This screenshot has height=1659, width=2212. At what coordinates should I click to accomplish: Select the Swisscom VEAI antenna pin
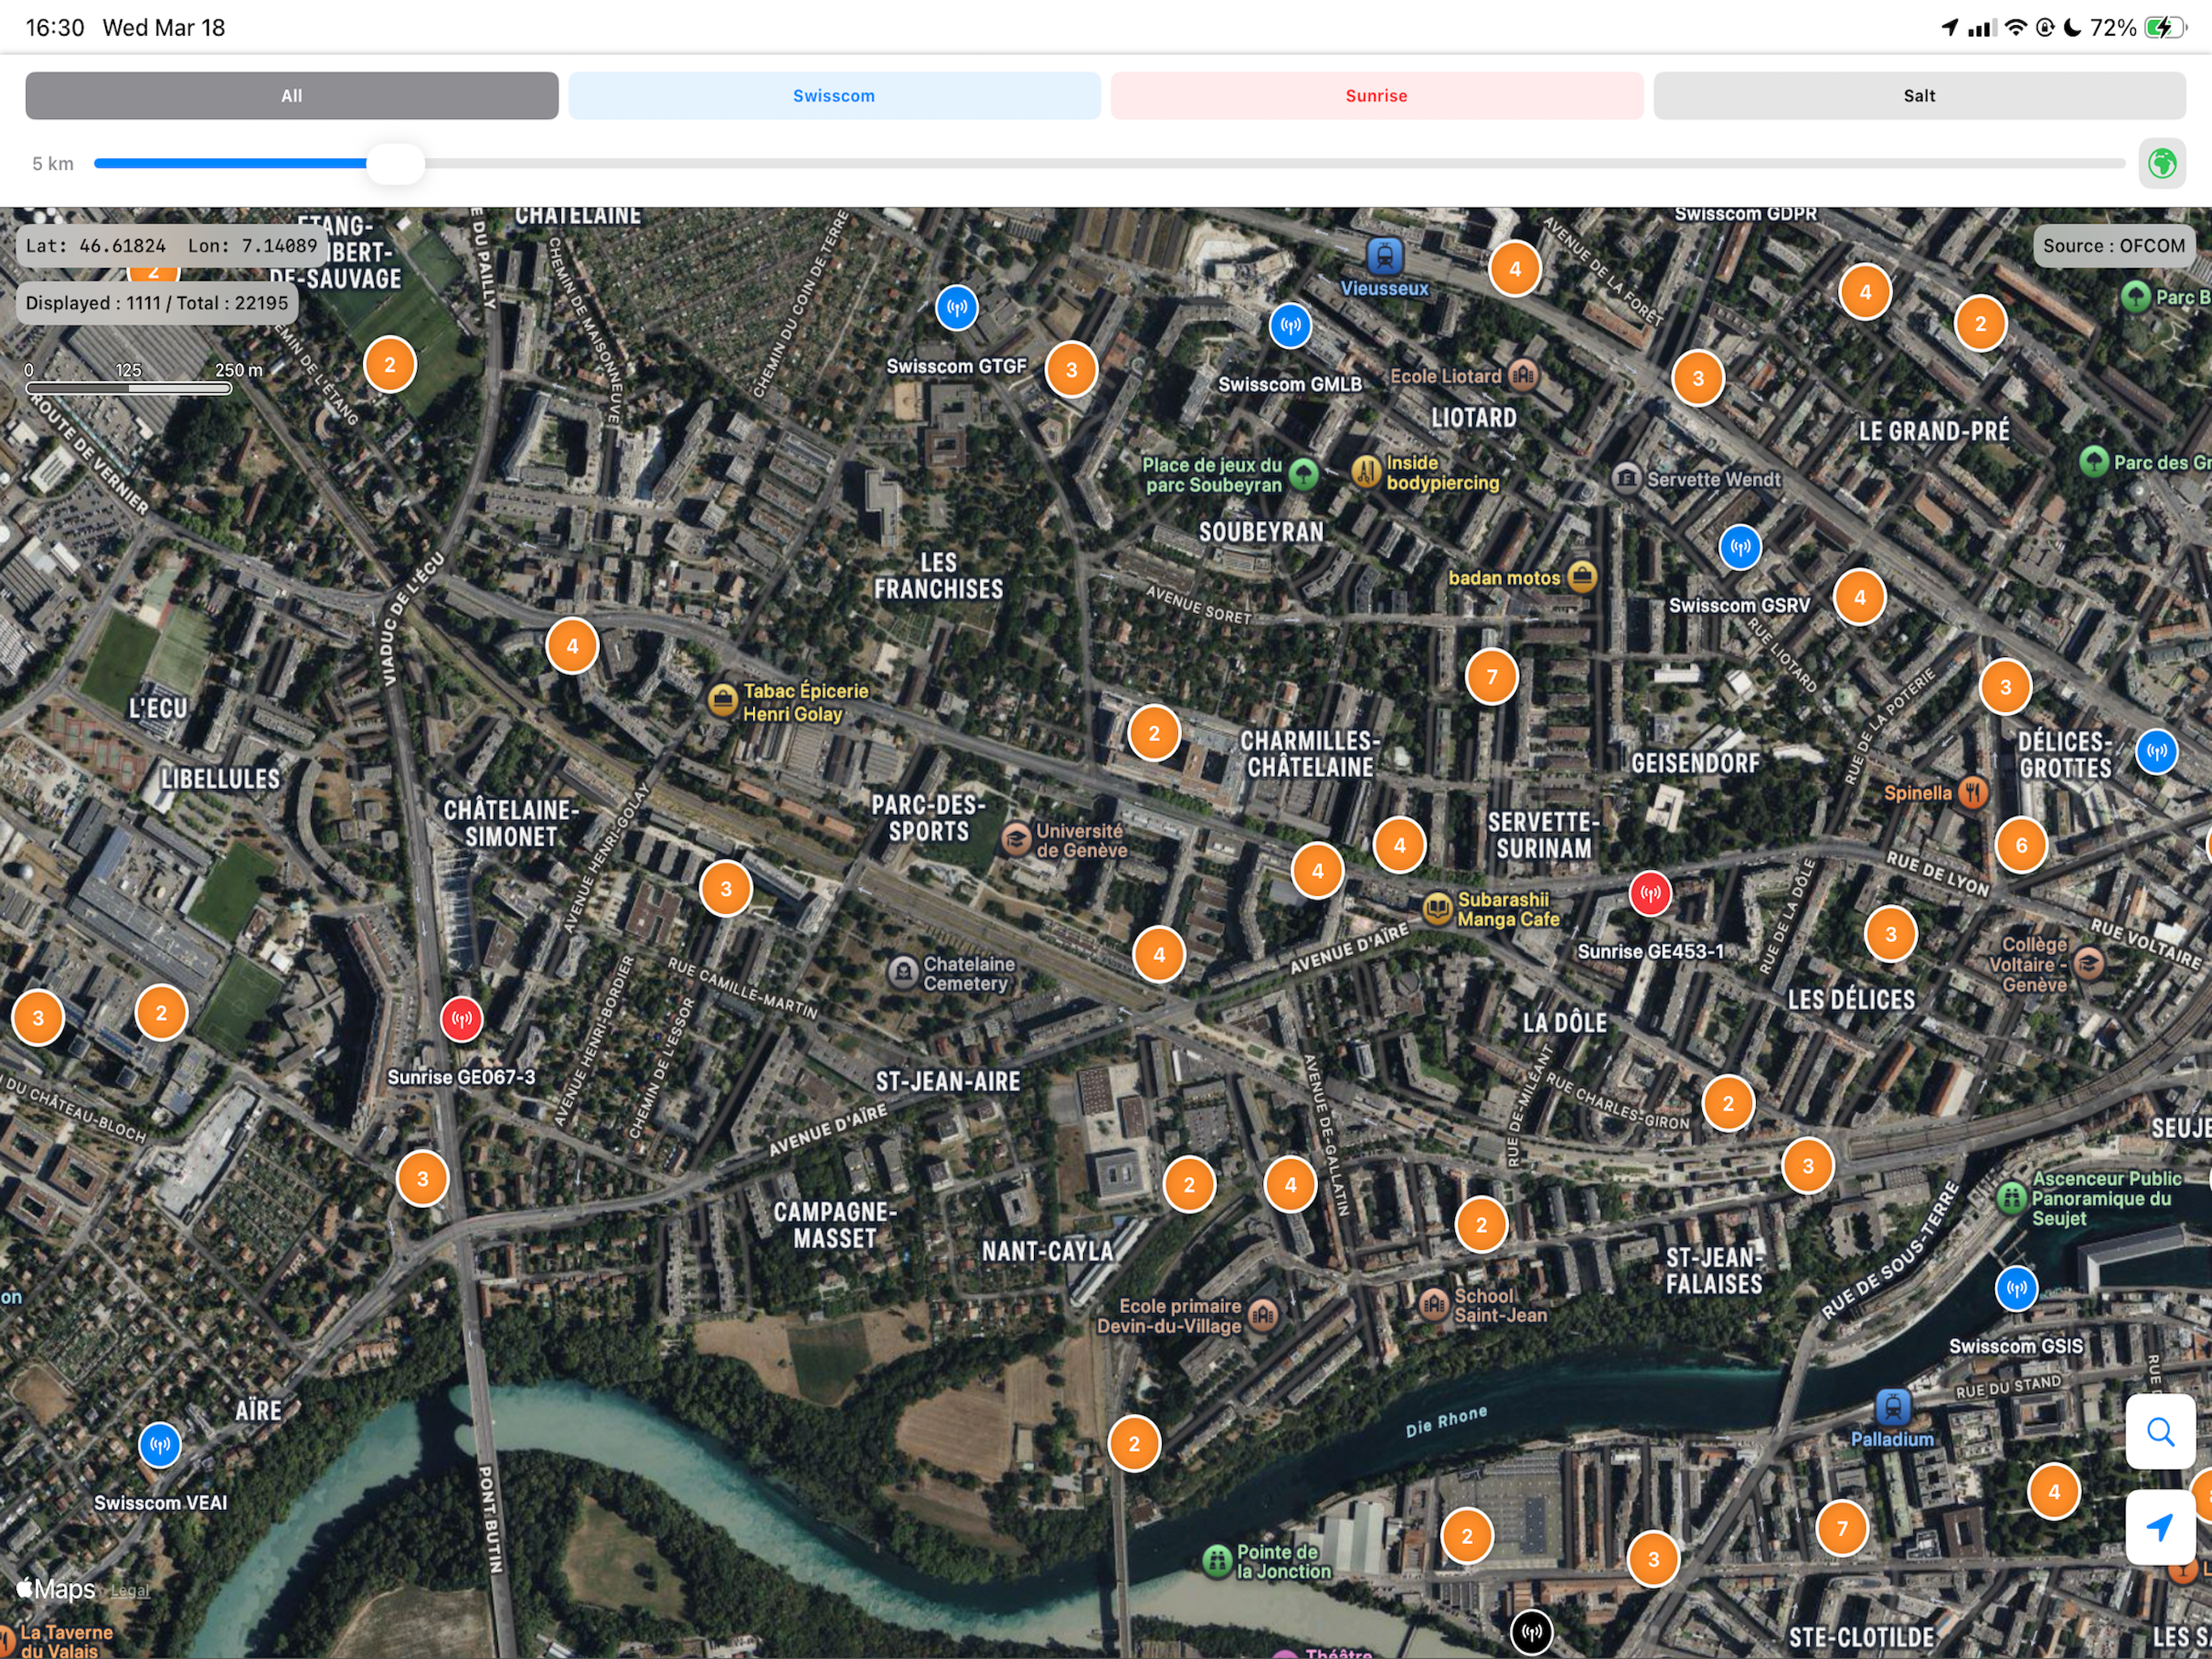pyautogui.click(x=160, y=1445)
